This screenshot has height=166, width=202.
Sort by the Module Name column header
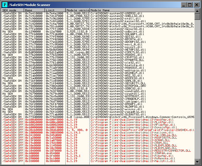pyautogui.click(x=142, y=10)
